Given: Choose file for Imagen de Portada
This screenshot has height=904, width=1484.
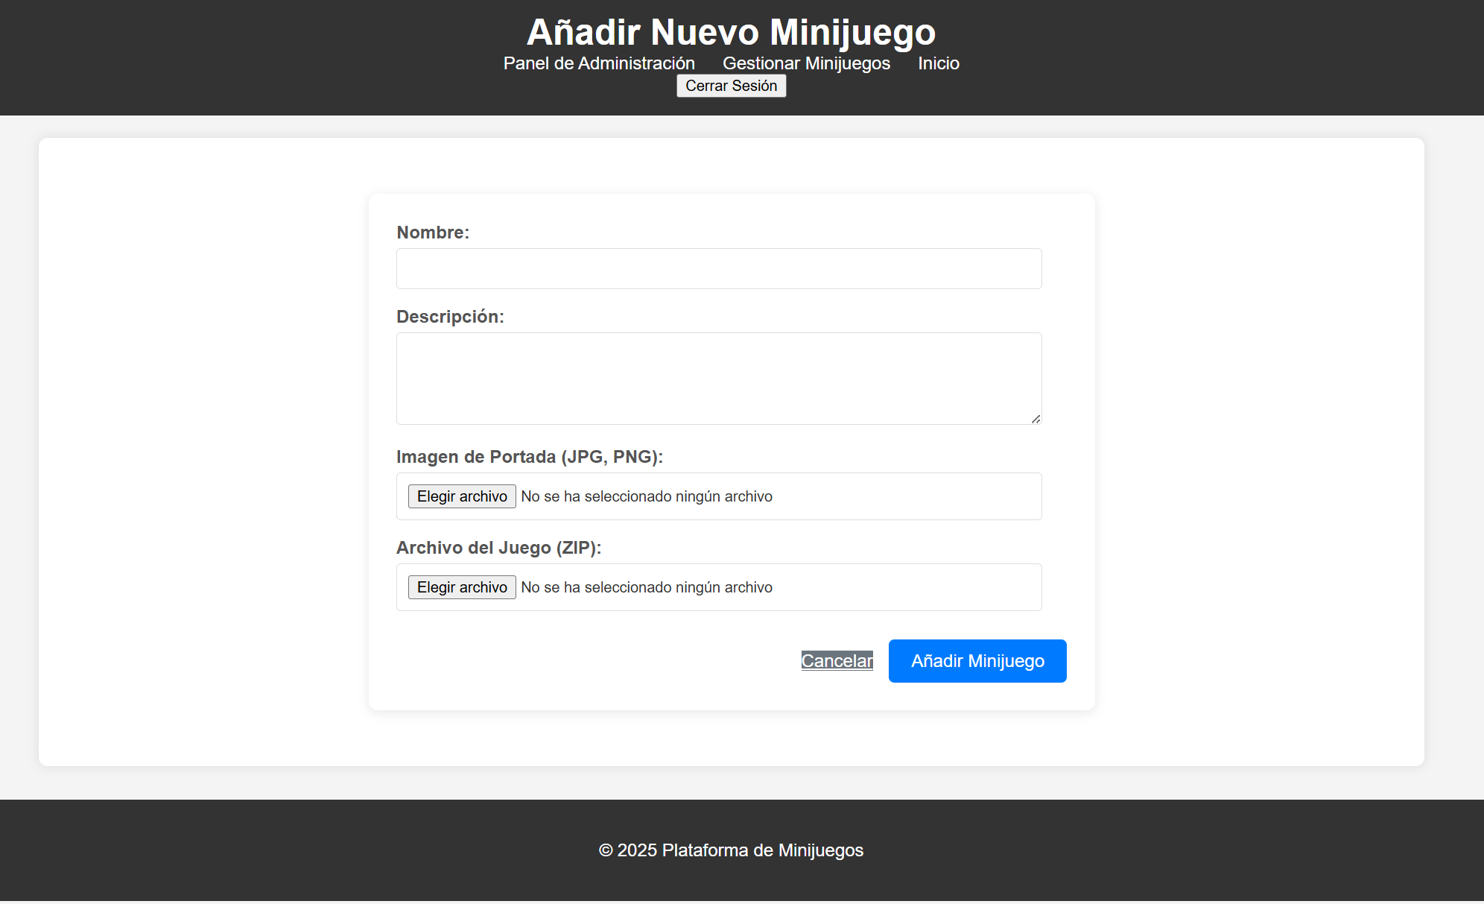Looking at the screenshot, I should [462, 496].
